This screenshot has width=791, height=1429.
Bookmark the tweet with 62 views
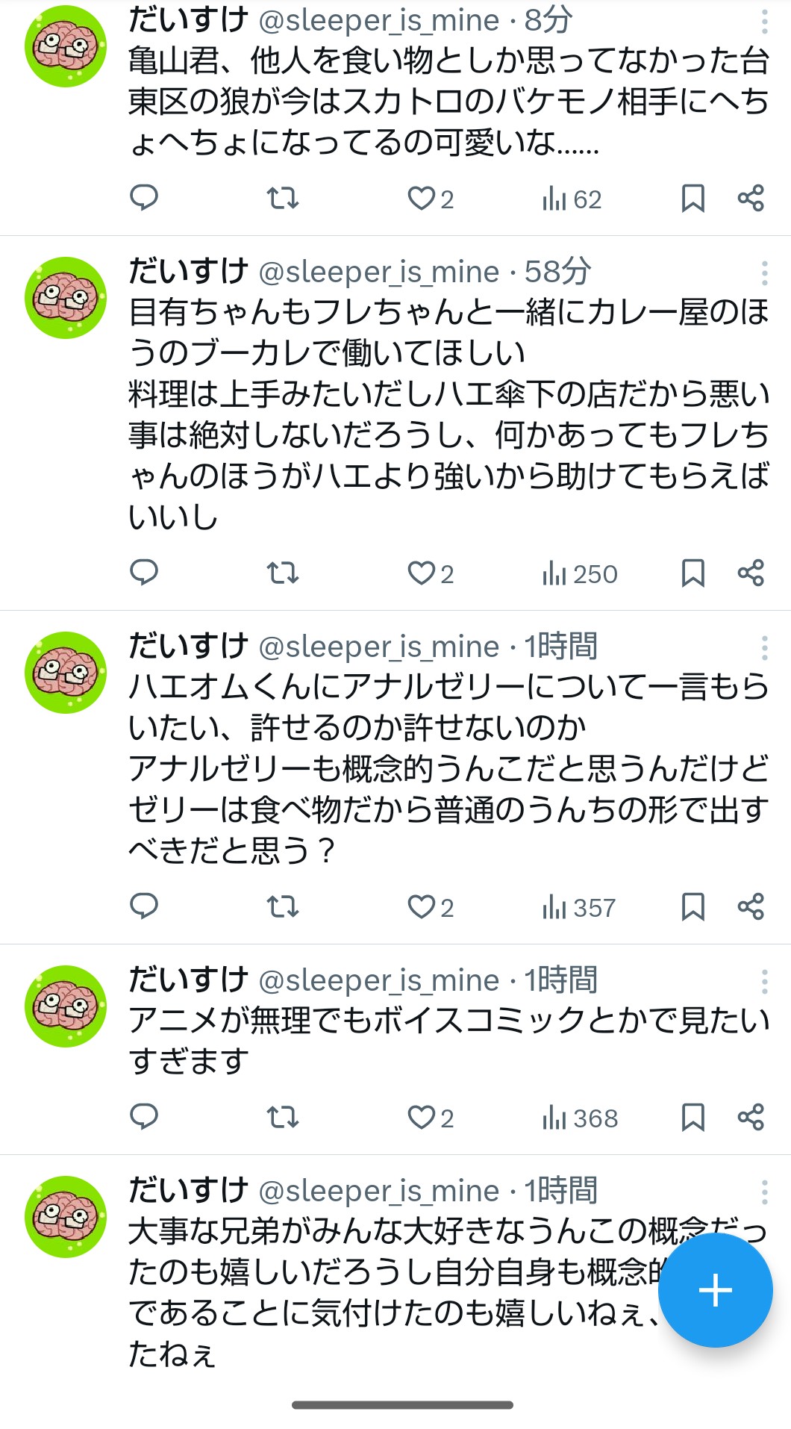(x=692, y=199)
